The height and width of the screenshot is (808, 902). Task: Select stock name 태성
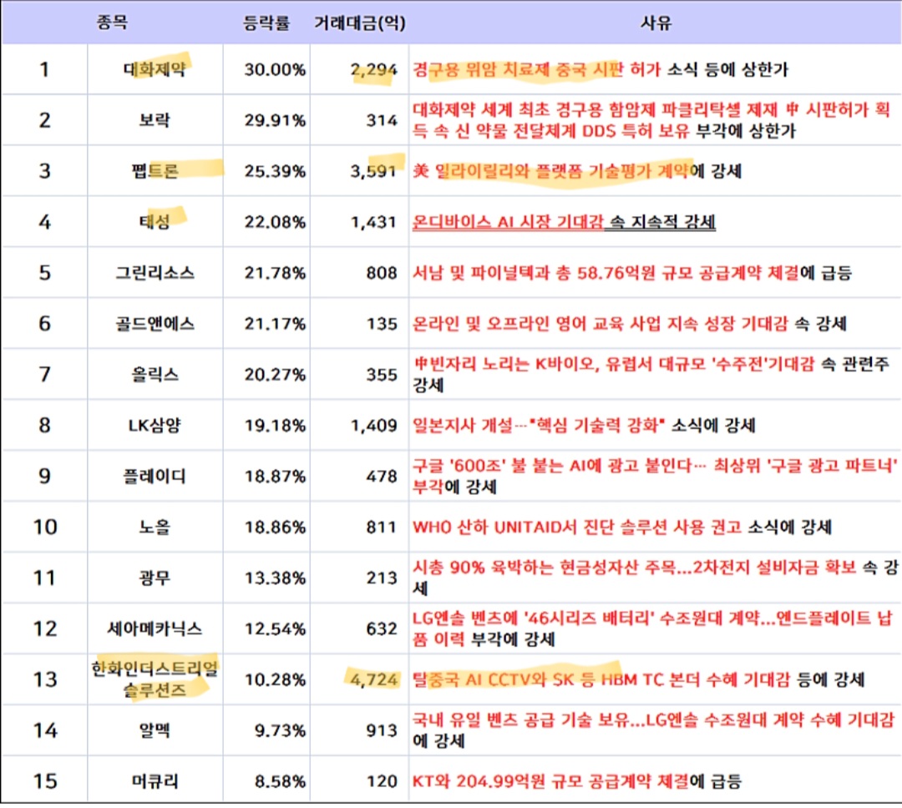pyautogui.click(x=155, y=222)
